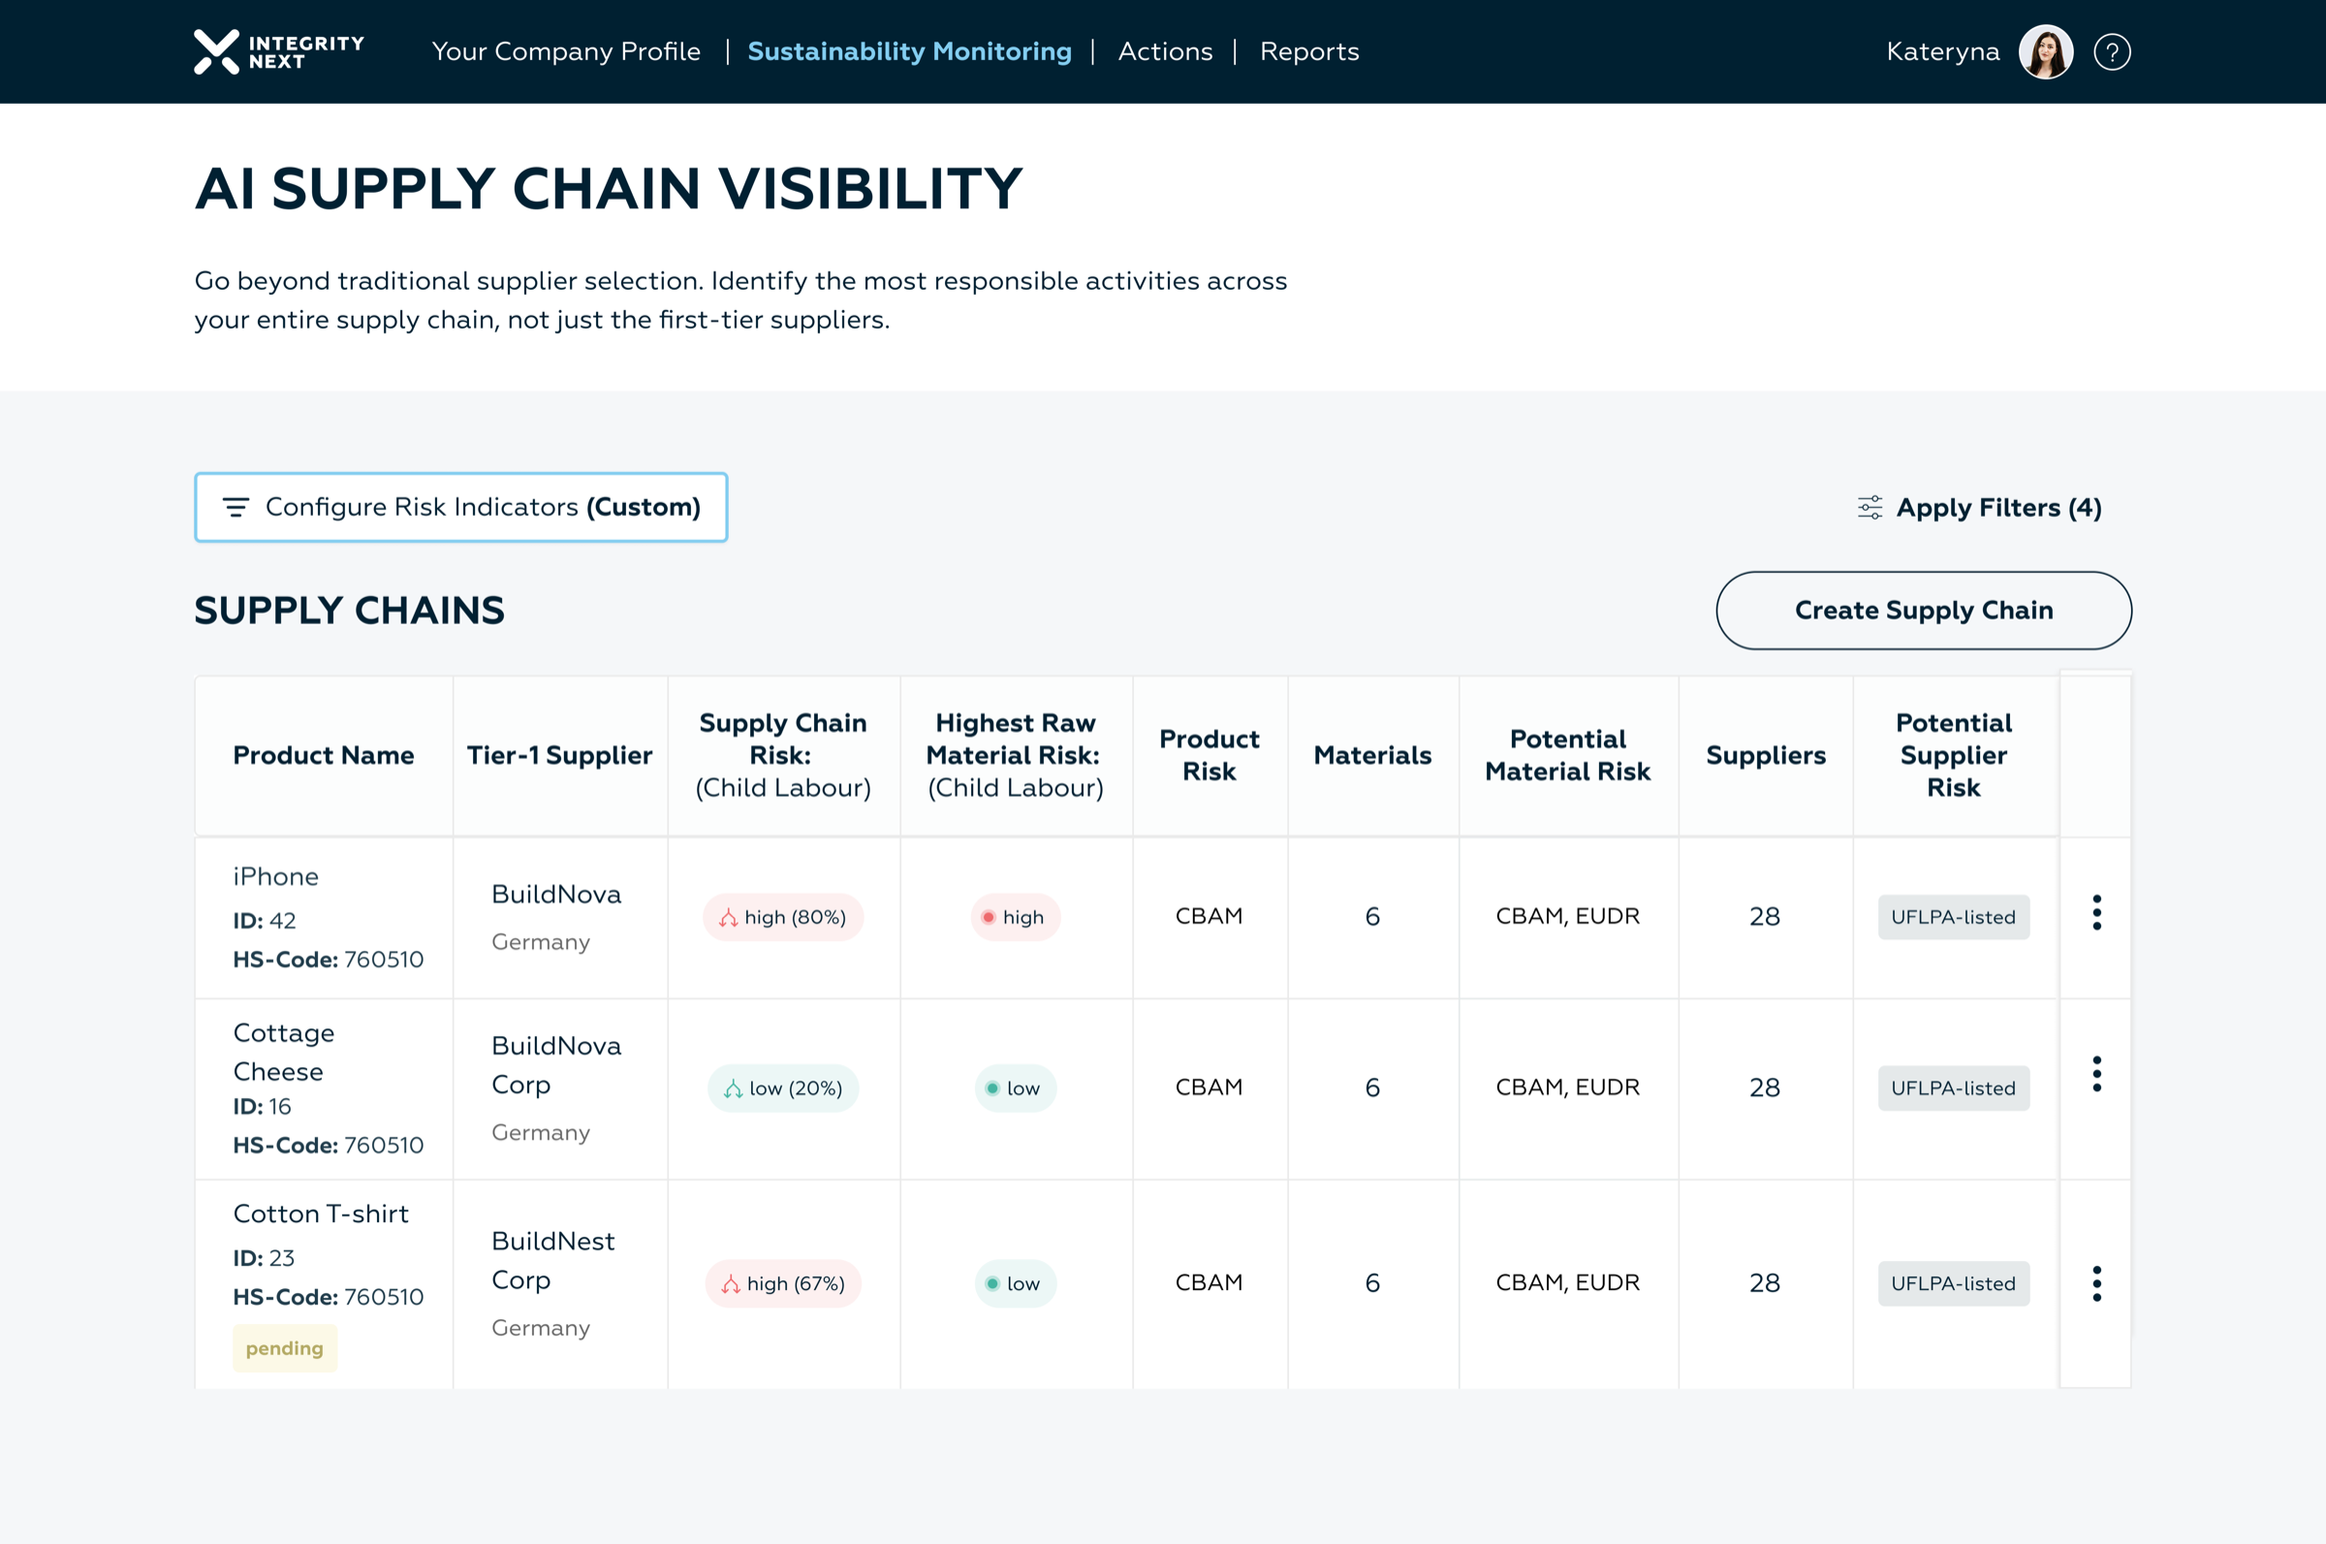Image resolution: width=2326 pixels, height=1544 pixels.
Task: Click the iPhone UFLPA-listed tag
Action: tap(1953, 917)
